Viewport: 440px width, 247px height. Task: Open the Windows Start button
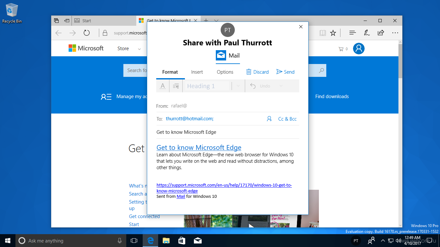click(8, 241)
